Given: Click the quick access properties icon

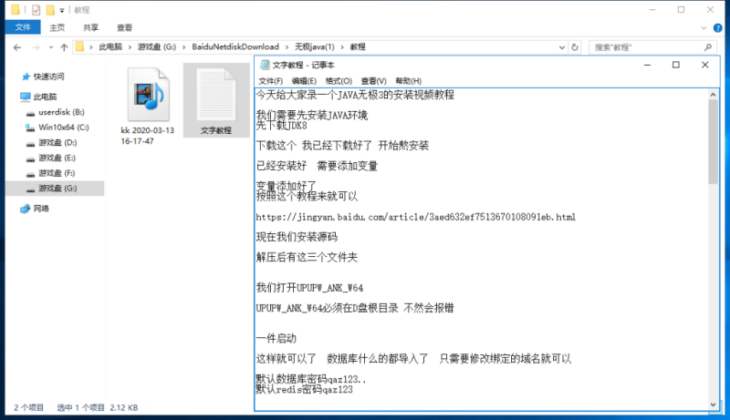Looking at the screenshot, I should point(36,10).
